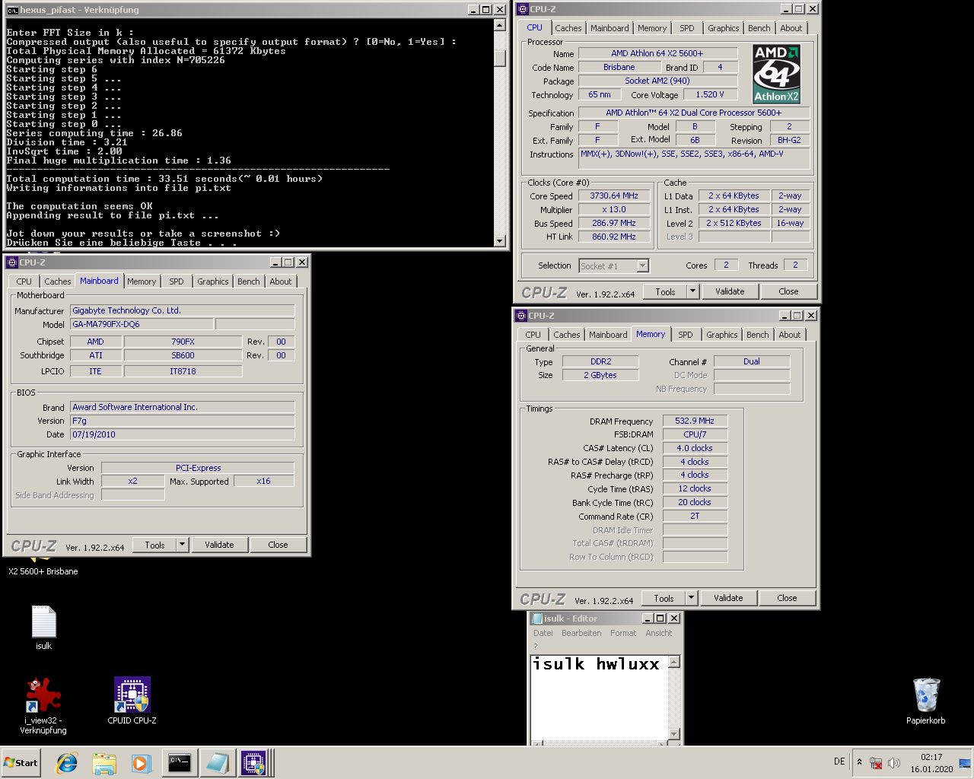The image size is (974, 779).
Task: Click the Core Voltage 1.520 V value
Action: [x=710, y=94]
